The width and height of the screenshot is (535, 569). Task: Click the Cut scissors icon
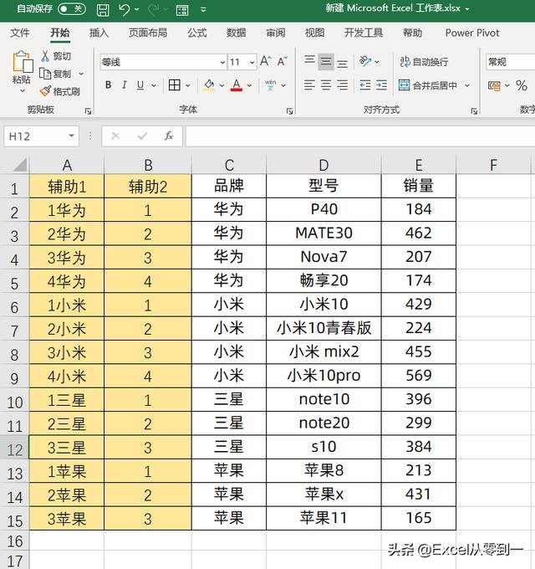coord(45,56)
